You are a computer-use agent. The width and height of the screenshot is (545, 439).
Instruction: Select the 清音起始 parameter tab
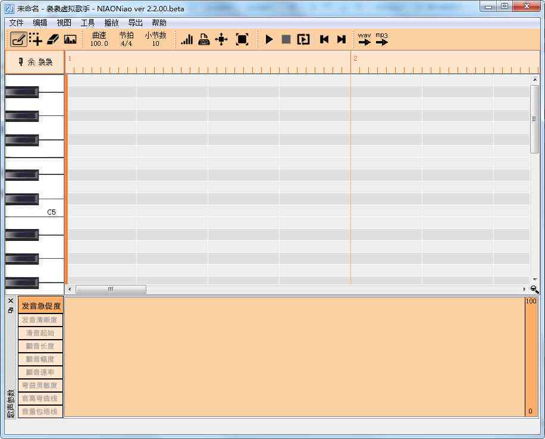pos(40,333)
